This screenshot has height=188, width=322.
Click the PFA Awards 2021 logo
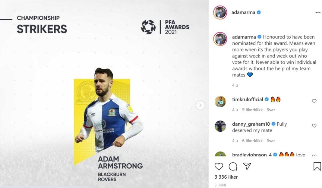coord(165,27)
